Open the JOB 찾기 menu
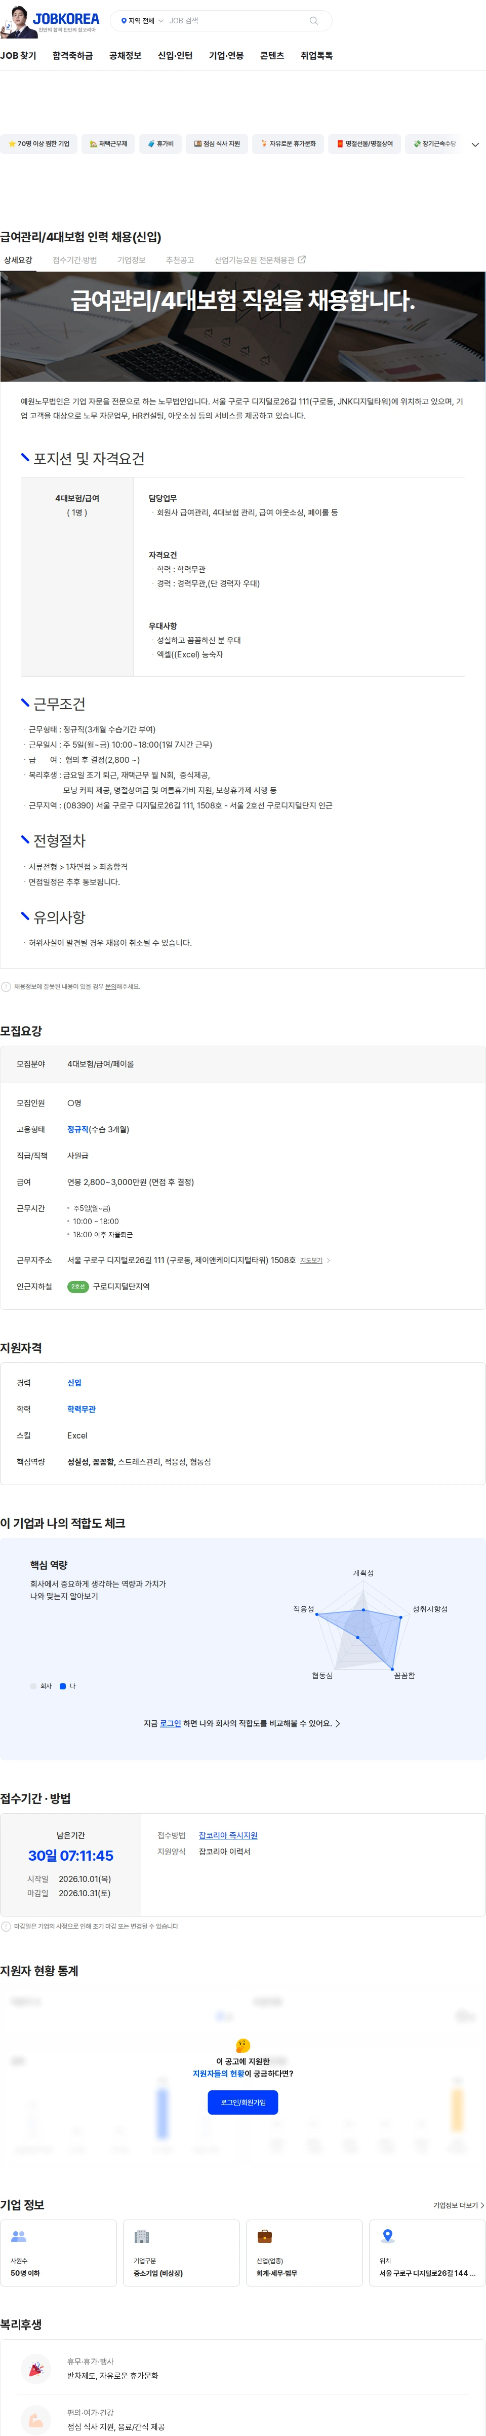 click(x=18, y=56)
